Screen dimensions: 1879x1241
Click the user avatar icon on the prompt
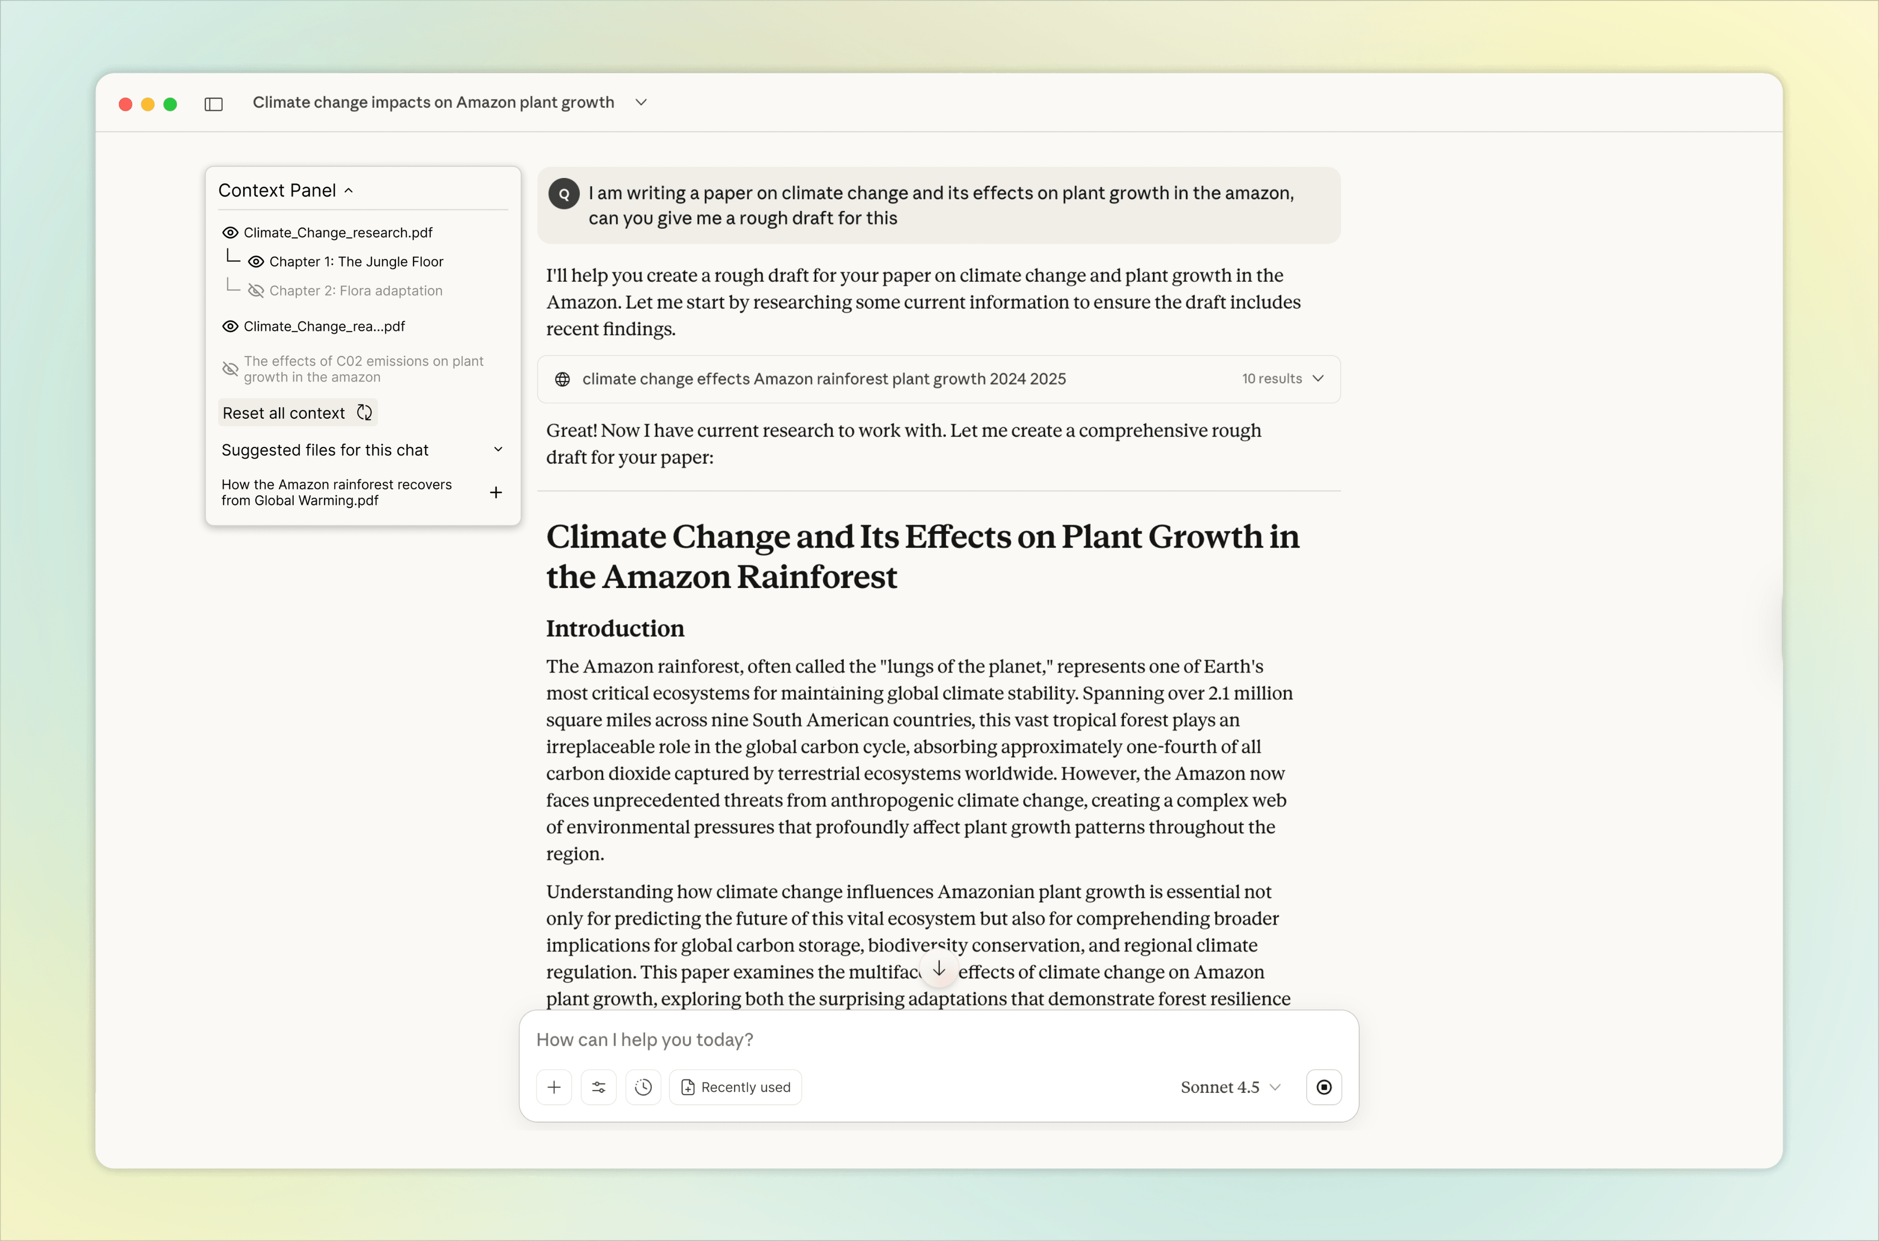564,194
